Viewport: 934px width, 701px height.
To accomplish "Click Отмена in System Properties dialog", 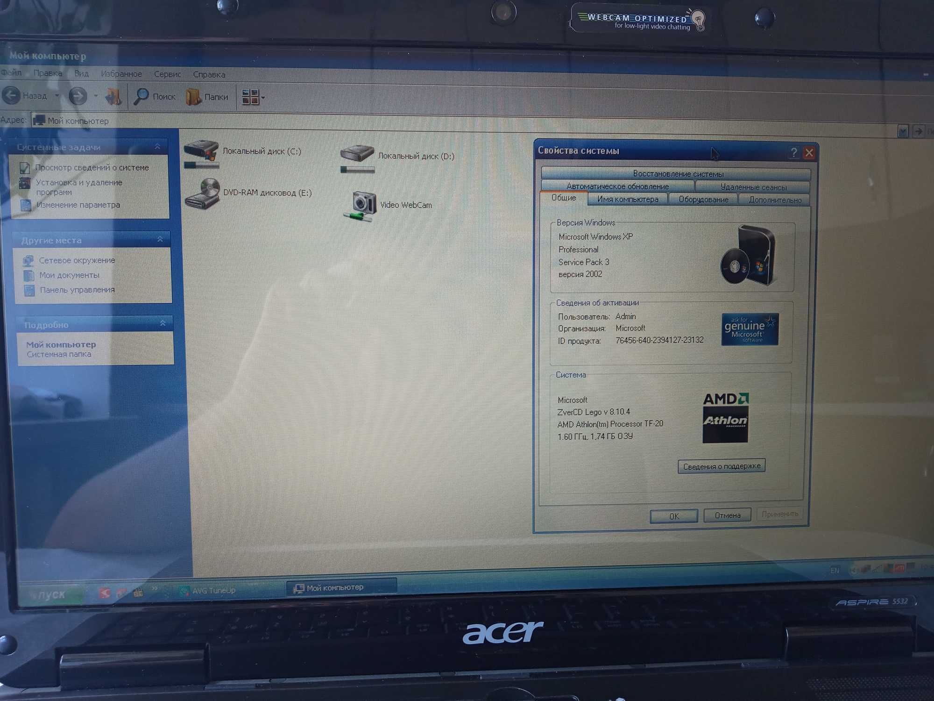I will tap(727, 515).
